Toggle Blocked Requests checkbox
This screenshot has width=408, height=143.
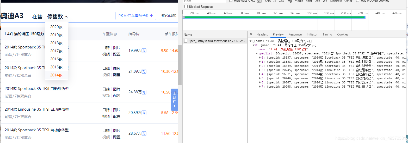click(x=186, y=7)
